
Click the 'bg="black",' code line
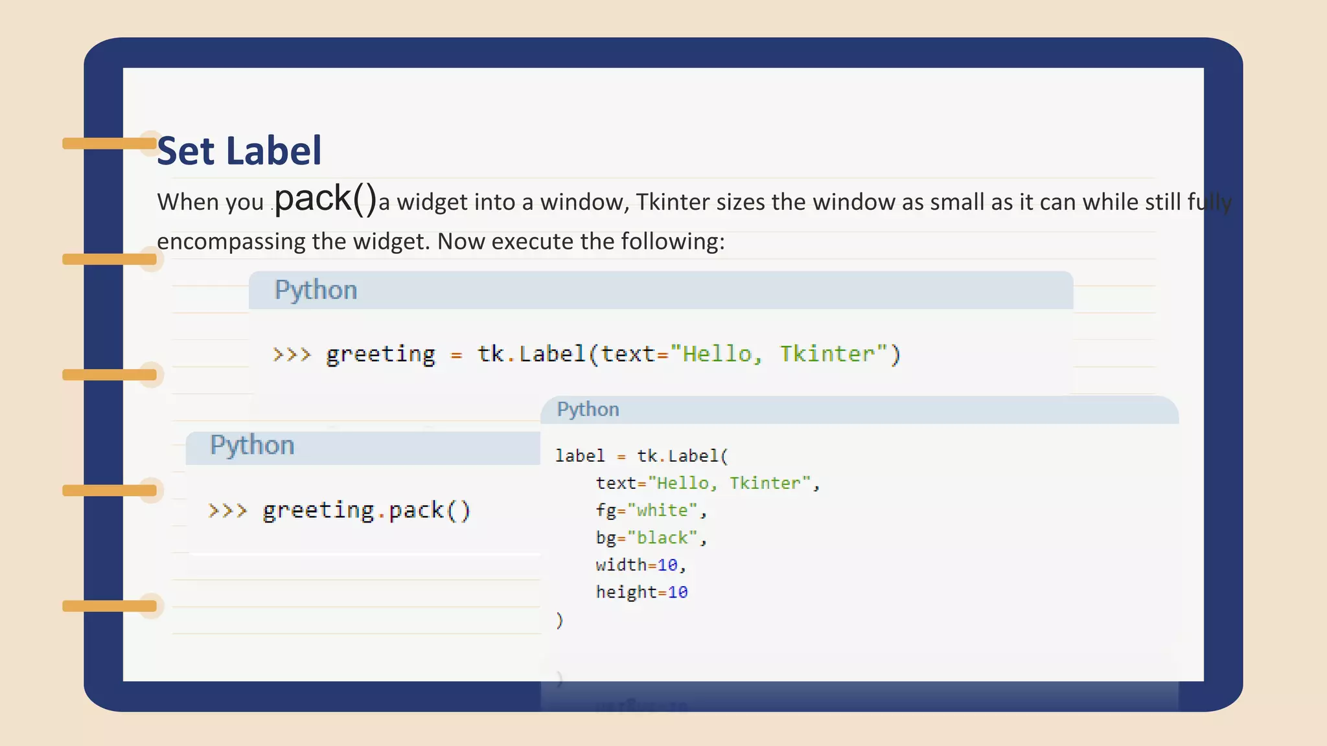click(651, 537)
